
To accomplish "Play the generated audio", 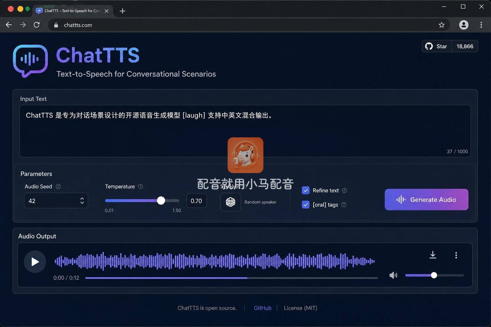I will pyautogui.click(x=35, y=262).
